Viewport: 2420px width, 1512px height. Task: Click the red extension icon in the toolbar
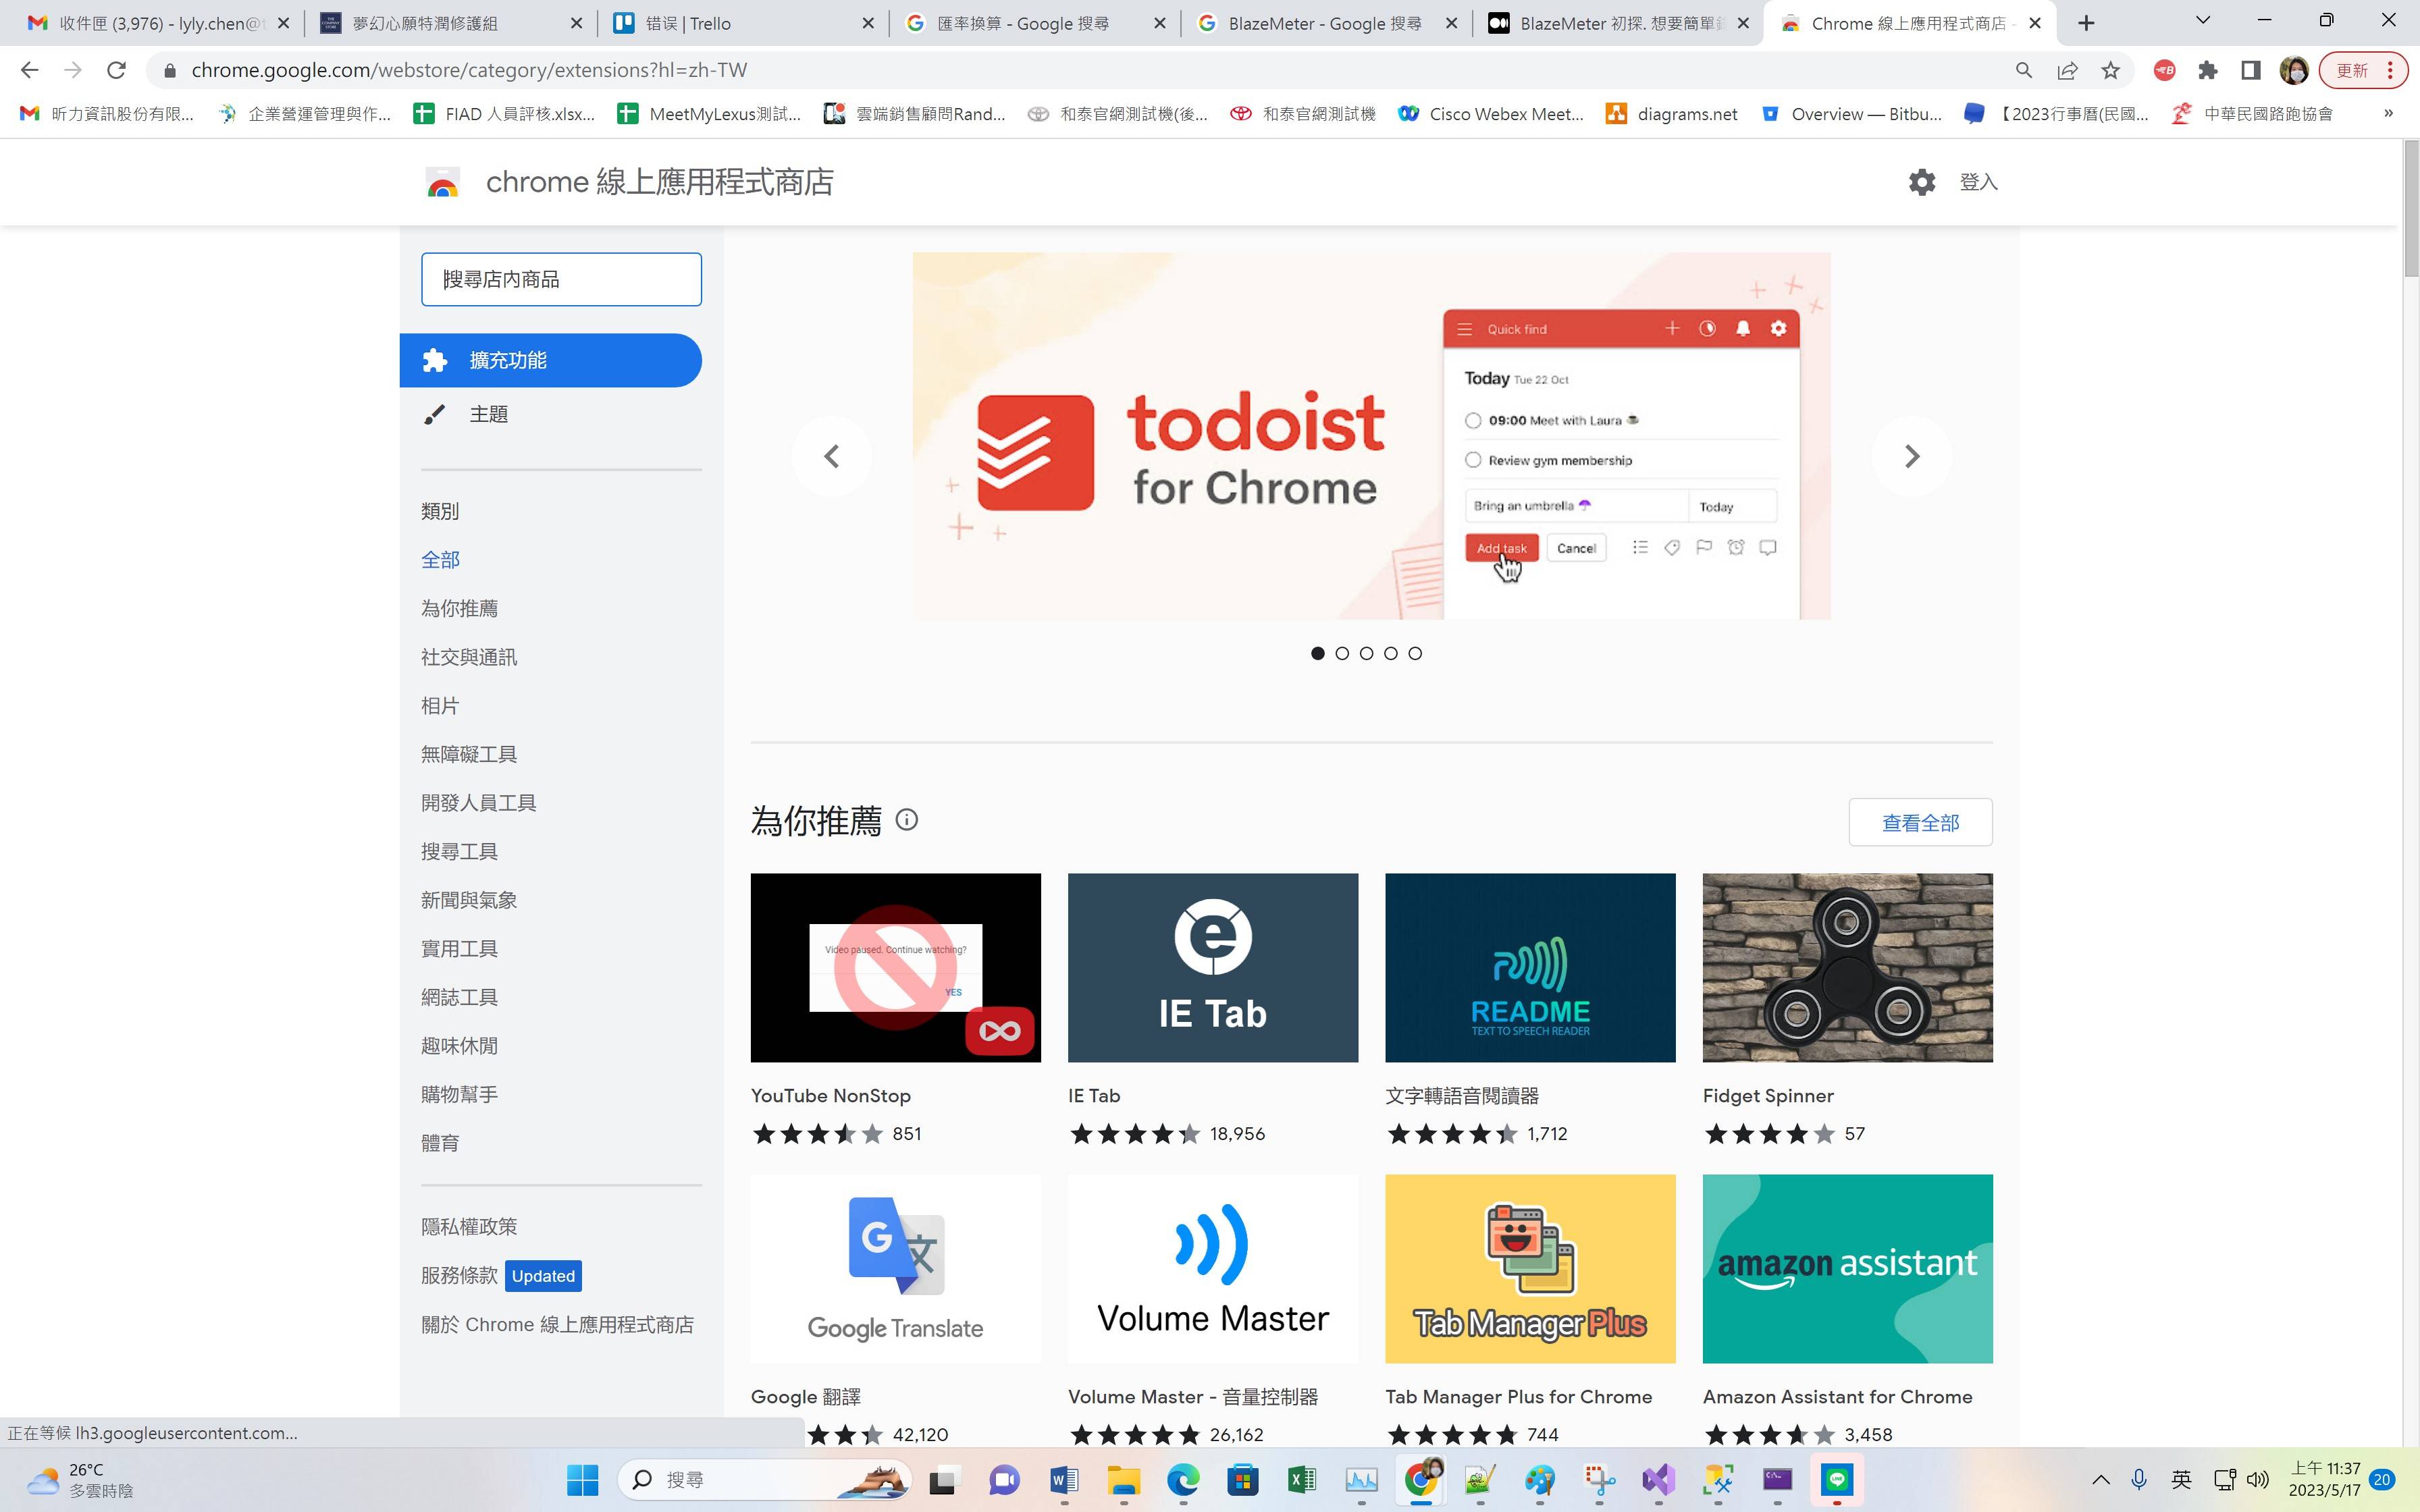point(2165,70)
